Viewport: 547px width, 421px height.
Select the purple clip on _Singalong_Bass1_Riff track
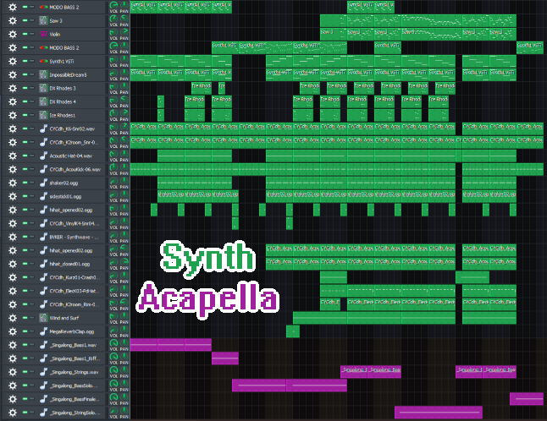coord(225,358)
